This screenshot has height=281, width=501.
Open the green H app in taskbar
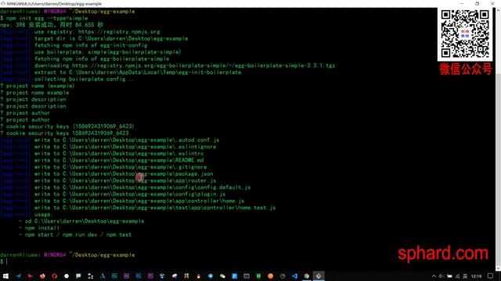click(258, 276)
